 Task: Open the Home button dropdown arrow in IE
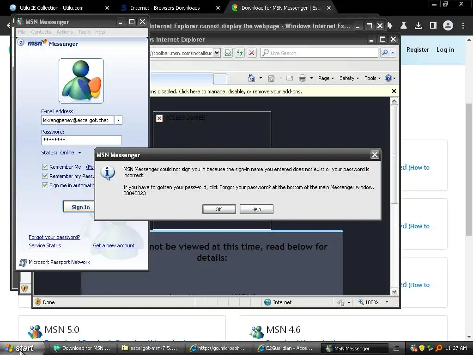pos(261,78)
